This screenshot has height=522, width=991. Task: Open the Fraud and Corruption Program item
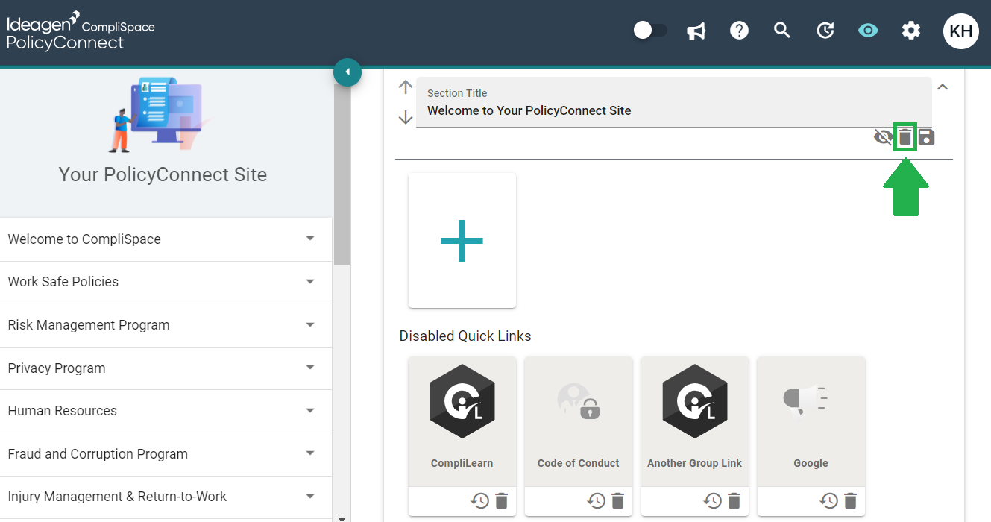click(166, 454)
